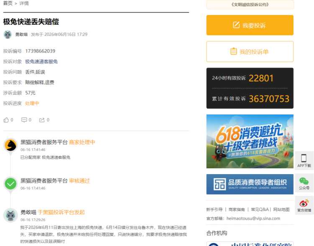Click the 合作机构 heading
The height and width of the screenshot is (246, 314).
pos(217,233)
